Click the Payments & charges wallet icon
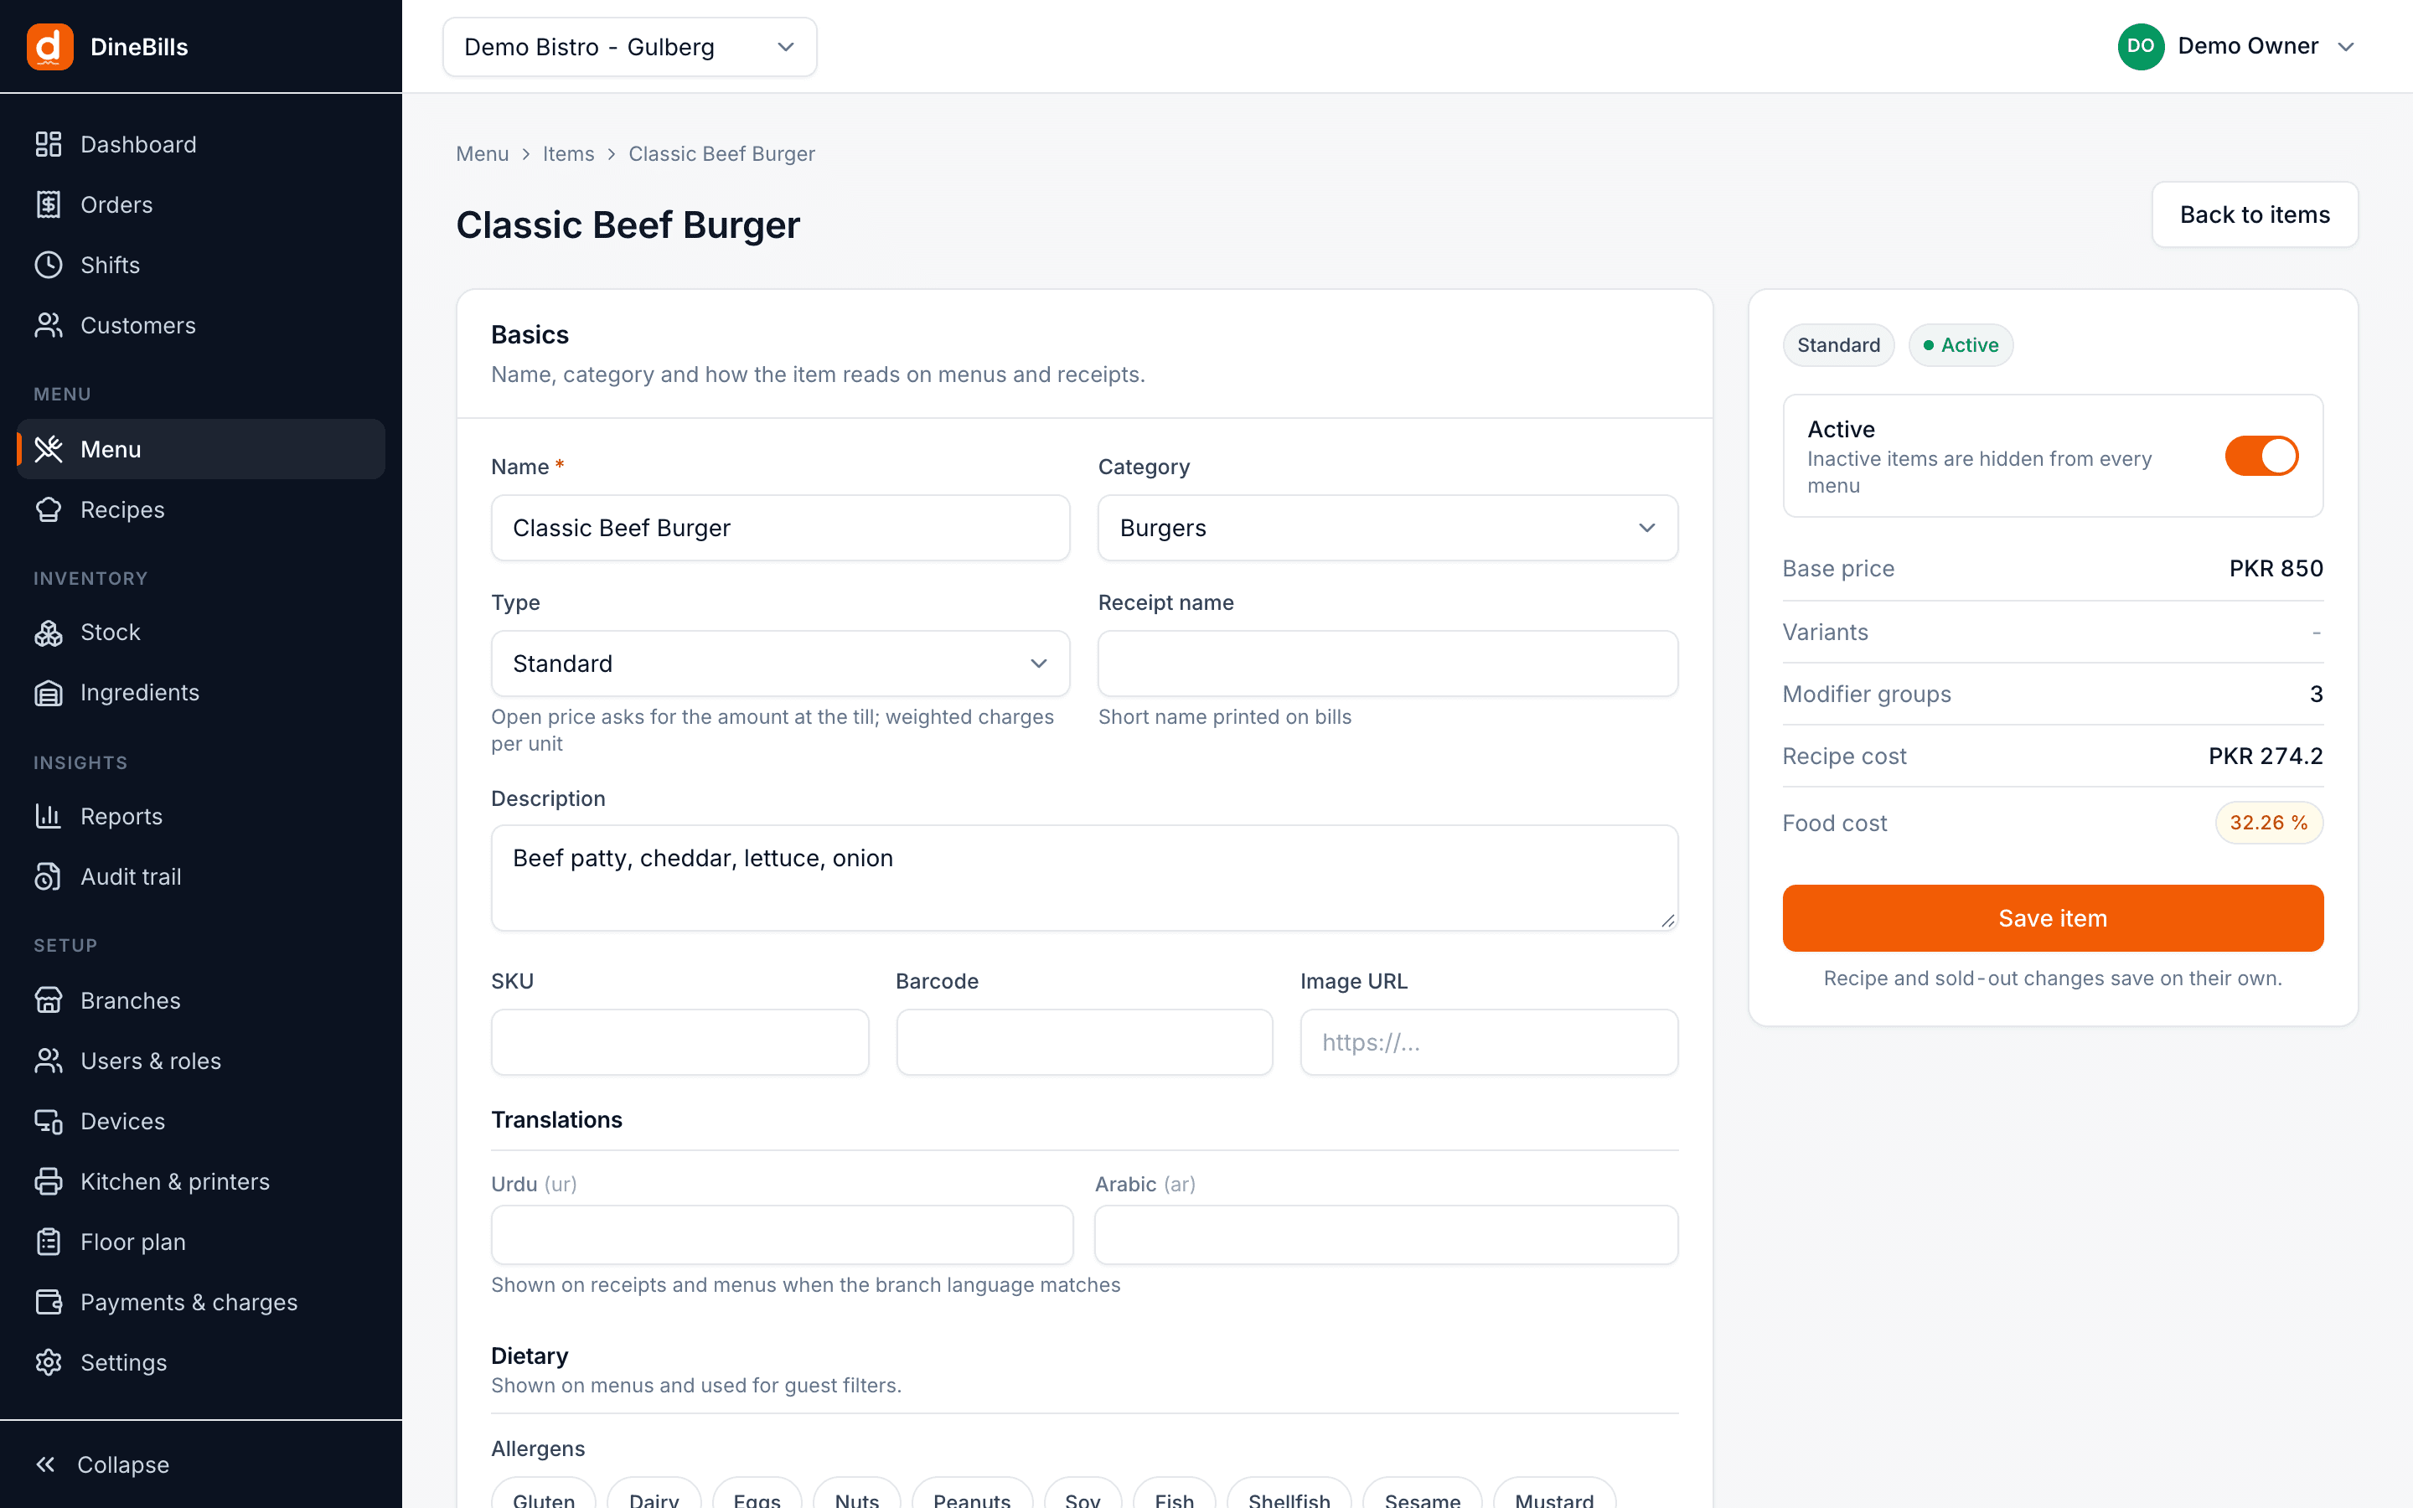This screenshot has width=2413, height=1508. [48, 1302]
